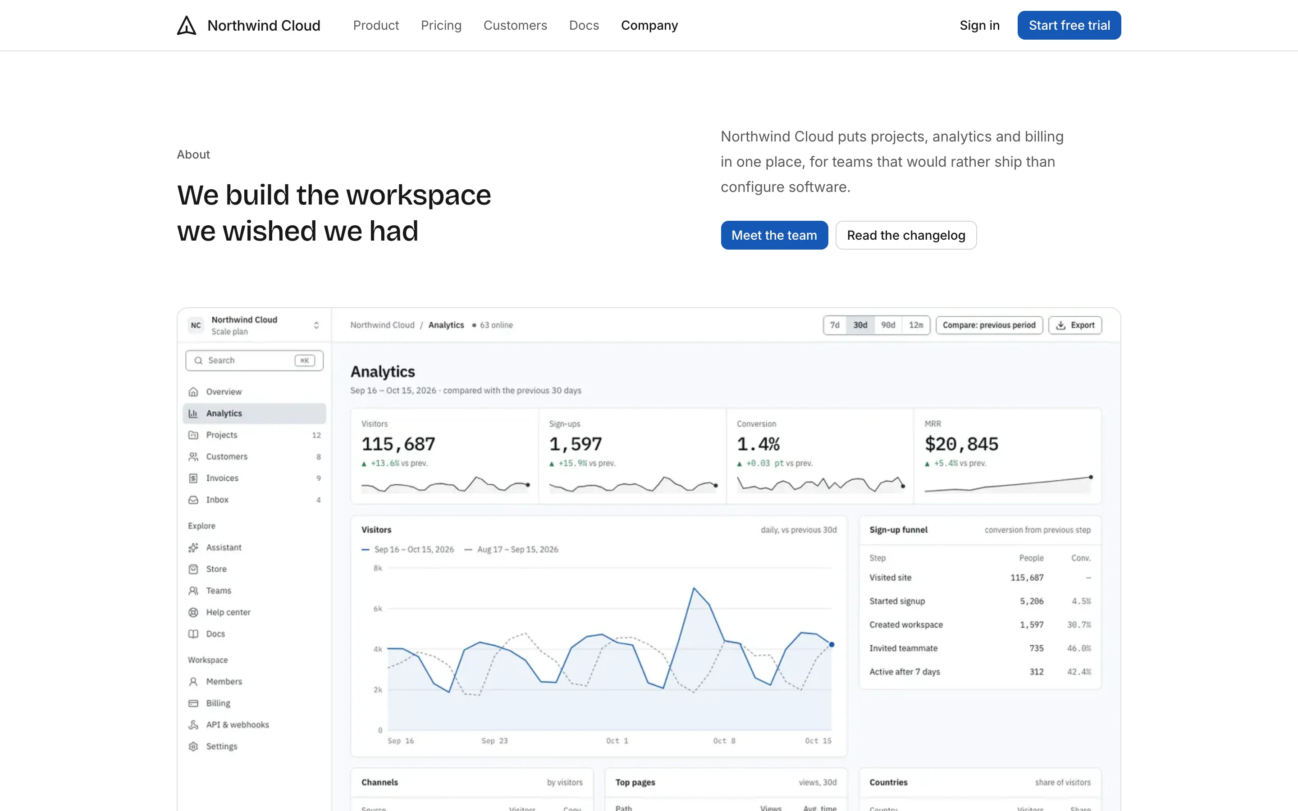The height and width of the screenshot is (811, 1298).
Task: Open the Compare: previous period dropdown
Action: (989, 325)
